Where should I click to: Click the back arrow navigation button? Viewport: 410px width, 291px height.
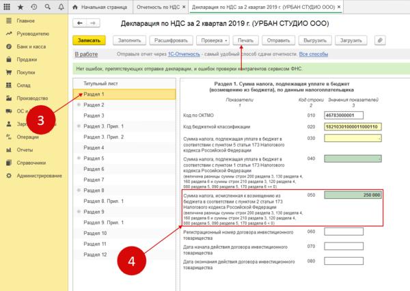coord(79,23)
